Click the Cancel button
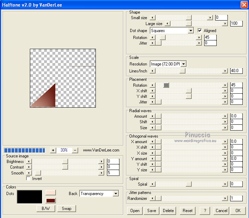Viewport: 249px width, 218px height. point(221,211)
